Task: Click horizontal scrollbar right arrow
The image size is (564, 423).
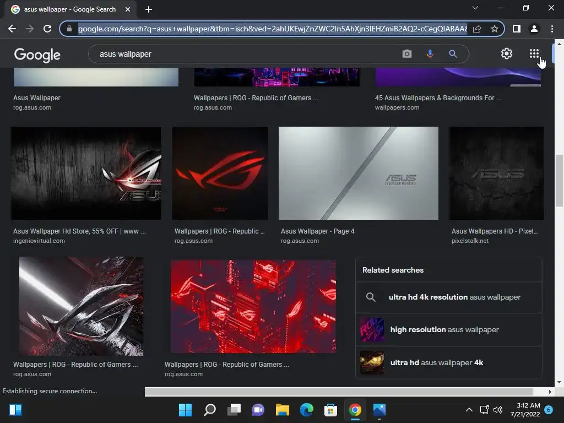Action: [550, 392]
